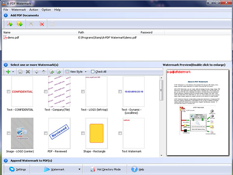Open the Help menu

click(x=57, y=10)
